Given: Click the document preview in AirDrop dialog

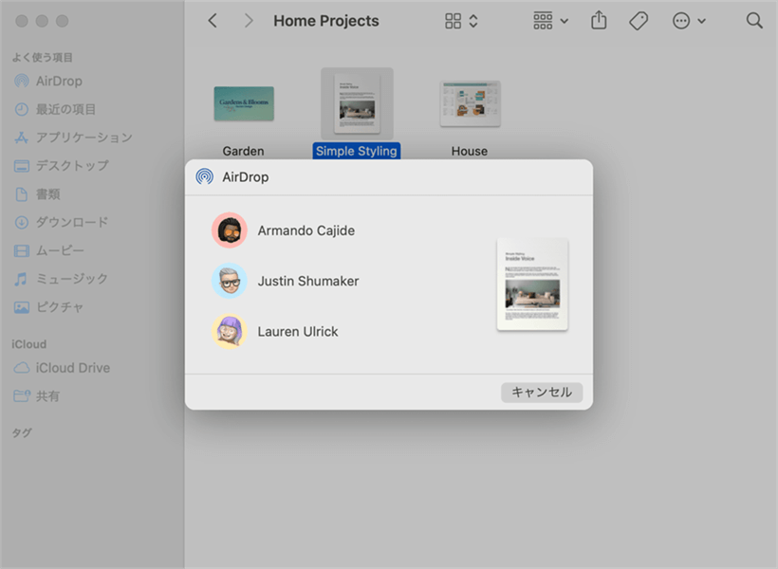Looking at the screenshot, I should pyautogui.click(x=532, y=284).
